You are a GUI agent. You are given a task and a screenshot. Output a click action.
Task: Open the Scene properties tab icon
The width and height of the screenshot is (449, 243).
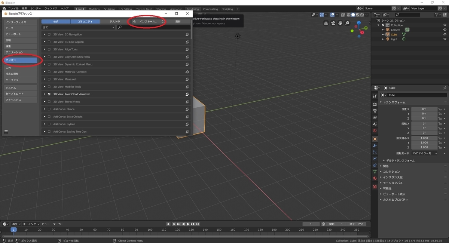pos(375,124)
